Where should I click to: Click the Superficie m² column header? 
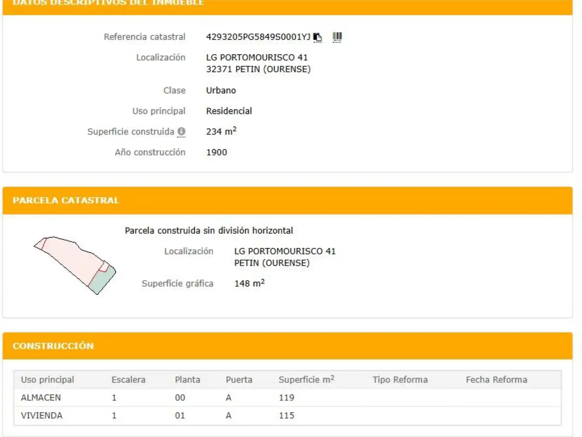[306, 379]
